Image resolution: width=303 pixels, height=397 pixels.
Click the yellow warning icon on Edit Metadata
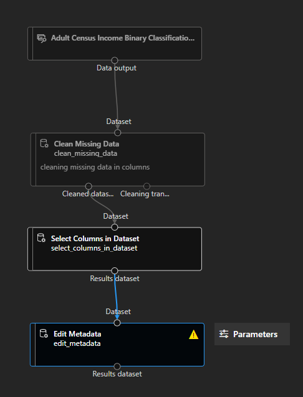193,335
